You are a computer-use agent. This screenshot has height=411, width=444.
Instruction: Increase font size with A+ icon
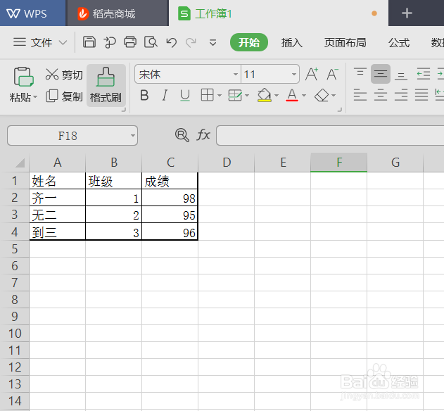click(312, 74)
